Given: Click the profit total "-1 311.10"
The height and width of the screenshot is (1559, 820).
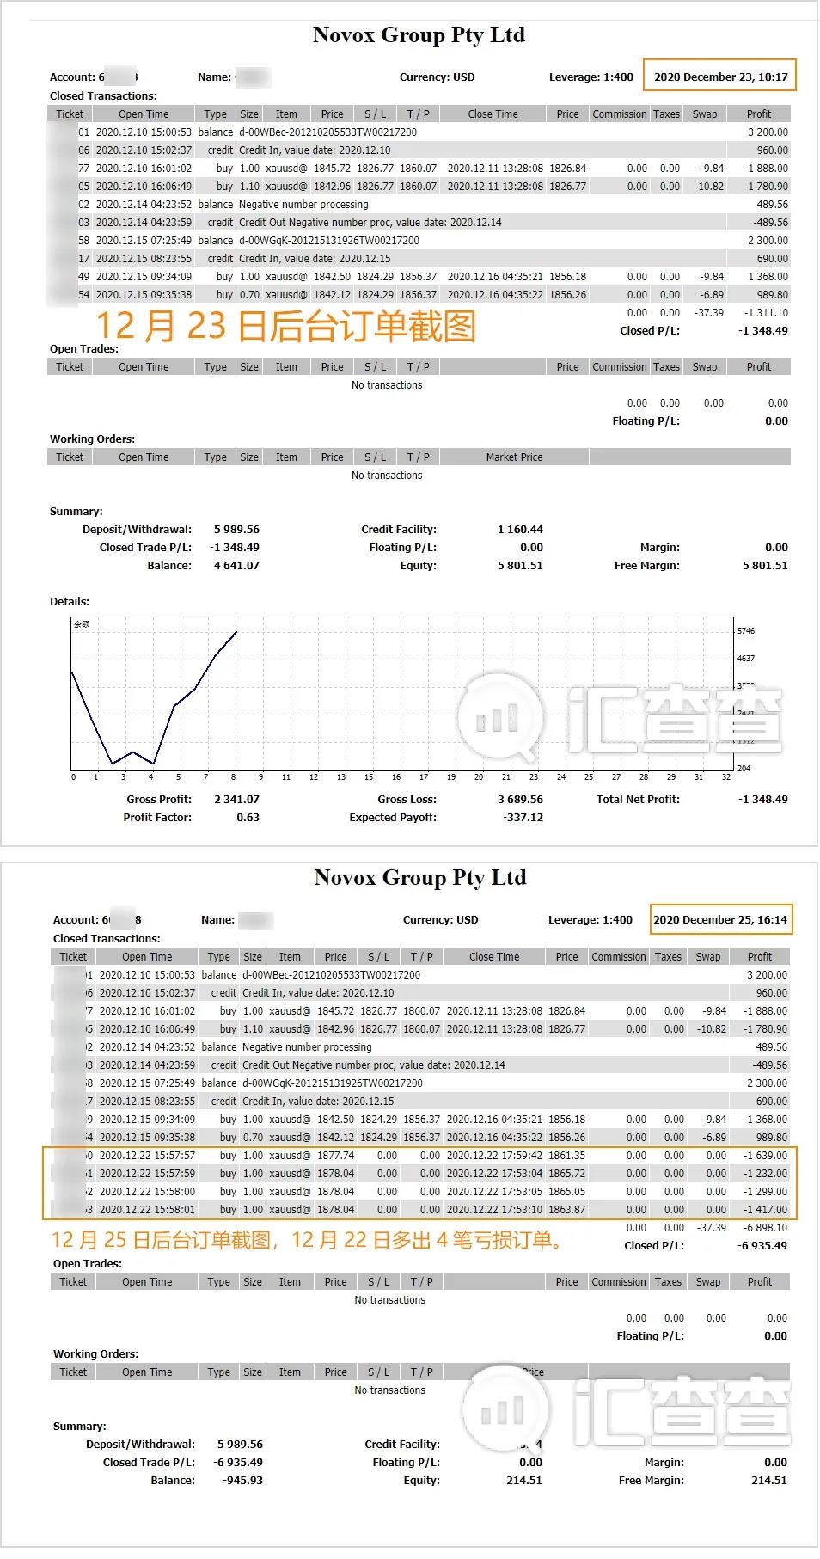Looking at the screenshot, I should click(x=766, y=312).
